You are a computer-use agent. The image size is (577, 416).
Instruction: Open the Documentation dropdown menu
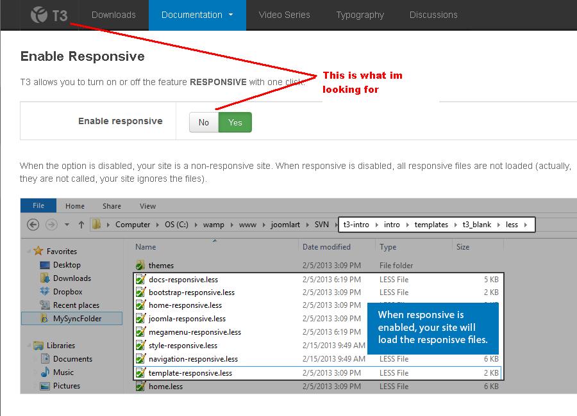point(197,15)
